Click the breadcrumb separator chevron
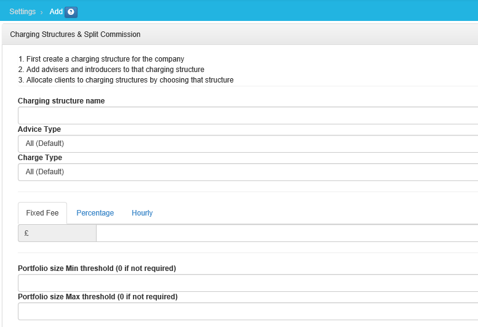The image size is (478, 327). (42, 12)
